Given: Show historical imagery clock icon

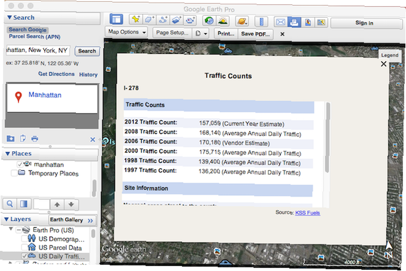Looking at the screenshot, I should point(209,20).
